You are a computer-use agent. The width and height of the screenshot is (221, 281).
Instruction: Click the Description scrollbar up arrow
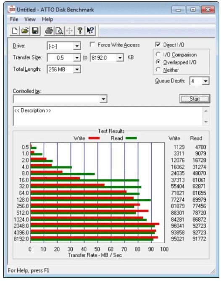[x=206, y=111]
